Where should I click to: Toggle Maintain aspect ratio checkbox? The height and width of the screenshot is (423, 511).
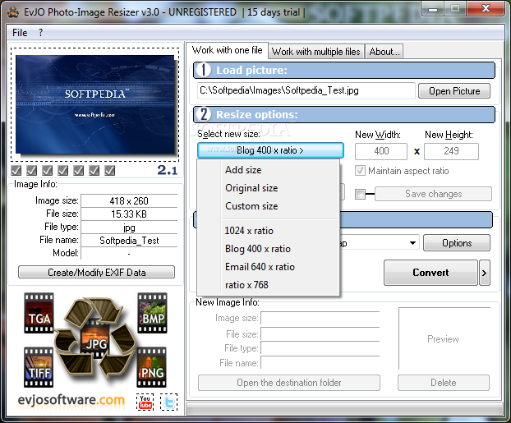(360, 171)
